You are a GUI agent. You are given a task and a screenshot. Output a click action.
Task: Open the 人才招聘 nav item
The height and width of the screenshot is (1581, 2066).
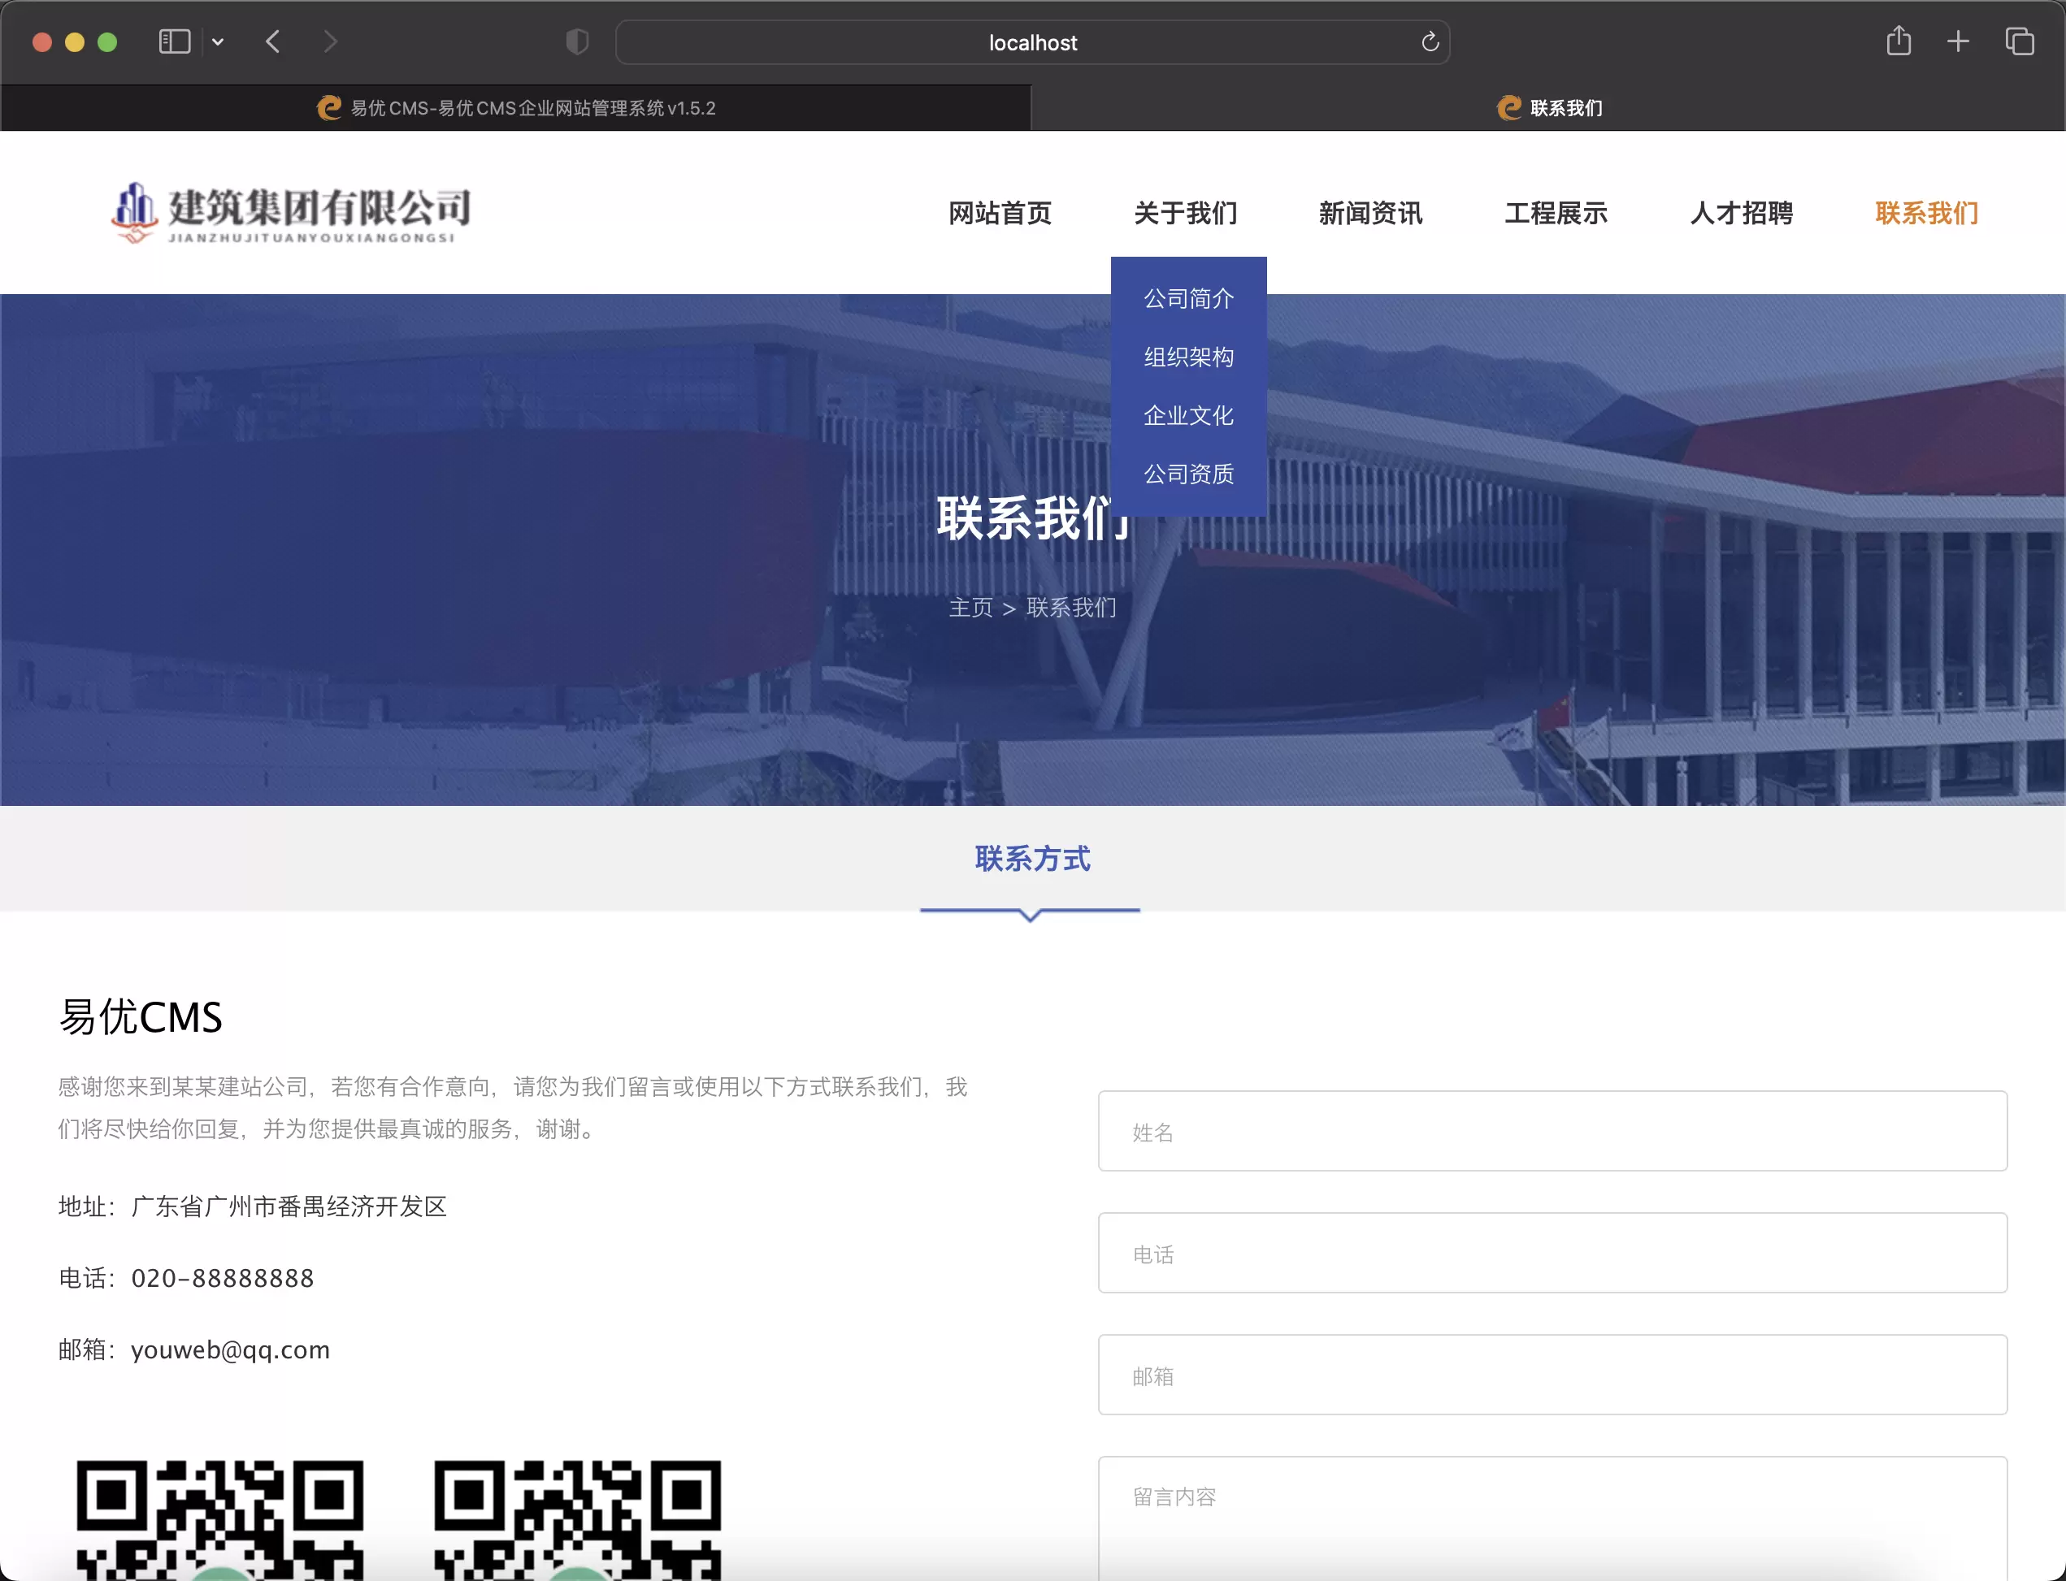point(1741,213)
